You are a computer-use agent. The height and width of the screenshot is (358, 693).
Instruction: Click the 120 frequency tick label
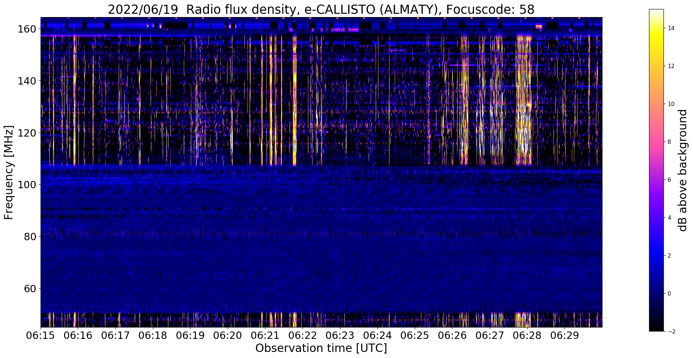27,133
